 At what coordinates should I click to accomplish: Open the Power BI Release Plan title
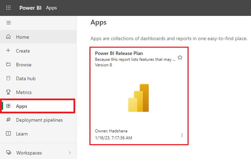click(x=119, y=53)
